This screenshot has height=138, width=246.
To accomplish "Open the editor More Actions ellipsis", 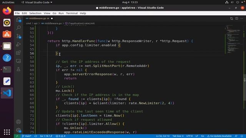I will pyautogui.click(x=242, y=18).
